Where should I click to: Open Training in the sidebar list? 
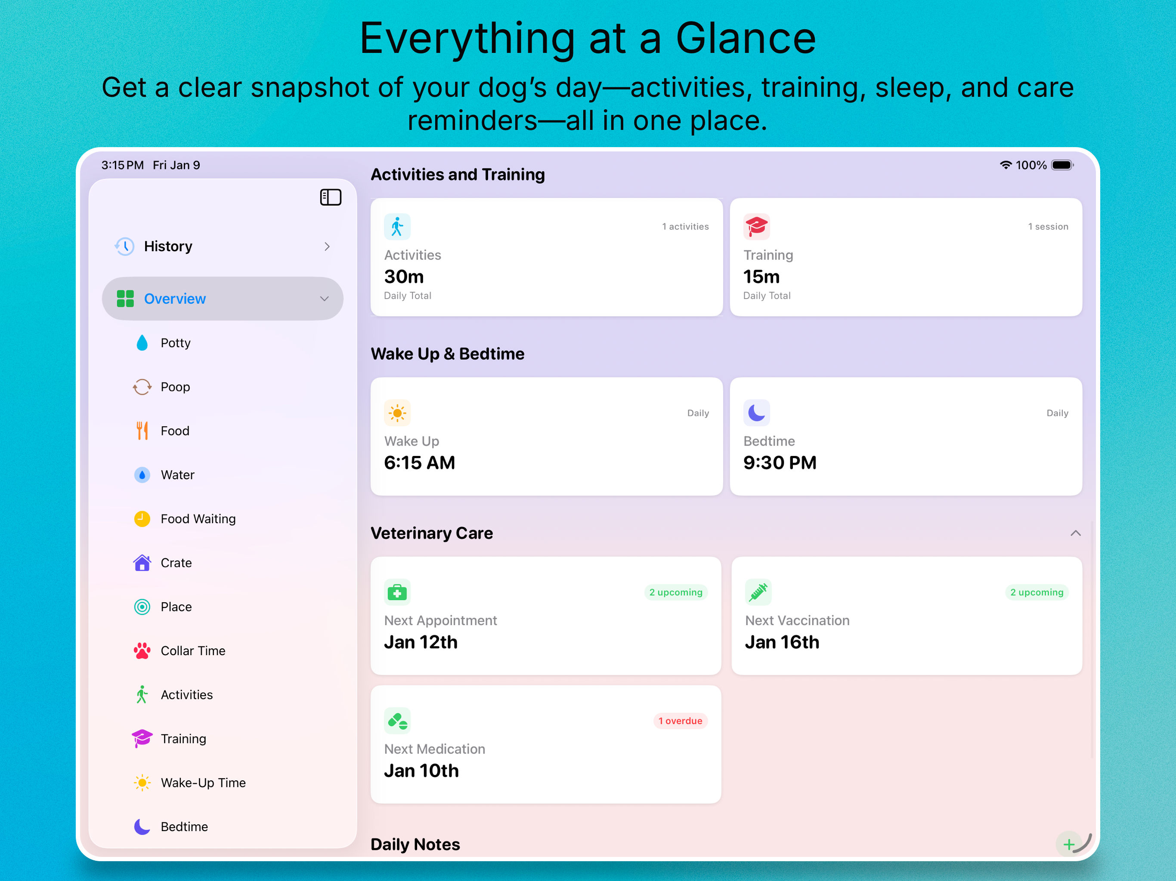click(222, 739)
